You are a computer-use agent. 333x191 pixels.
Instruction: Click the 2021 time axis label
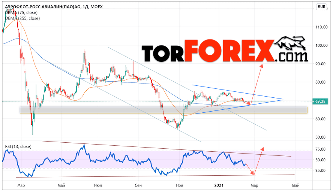(219, 185)
